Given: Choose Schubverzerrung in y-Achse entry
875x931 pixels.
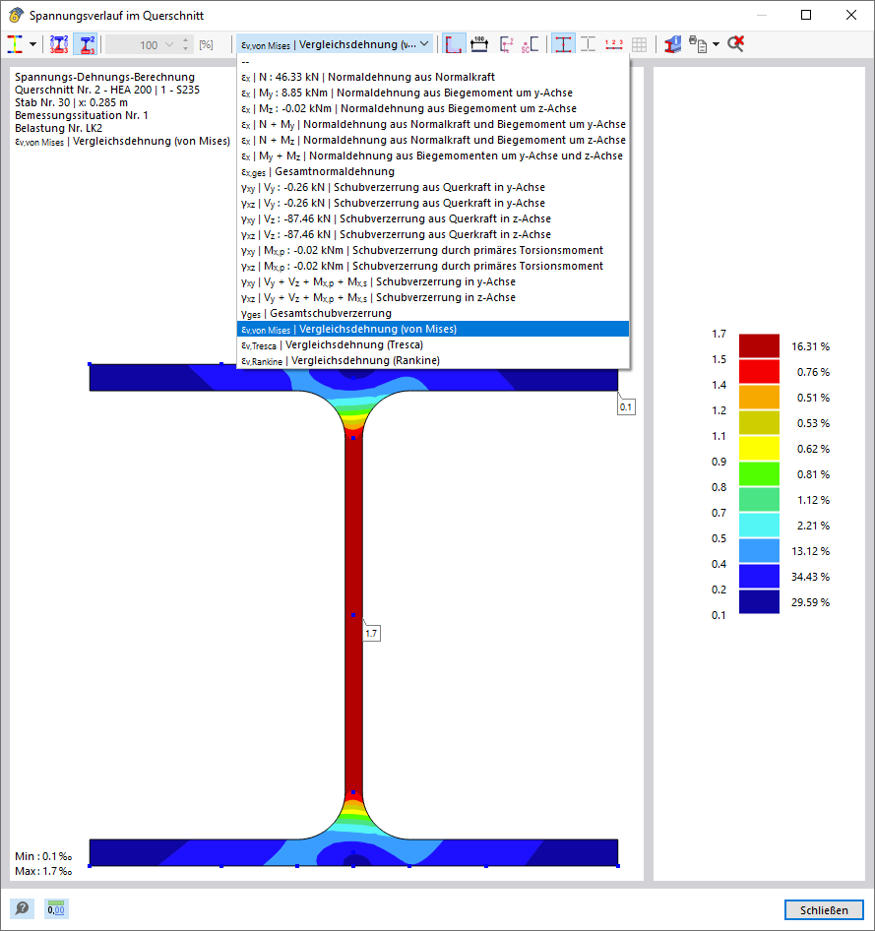Looking at the screenshot, I should [x=433, y=281].
